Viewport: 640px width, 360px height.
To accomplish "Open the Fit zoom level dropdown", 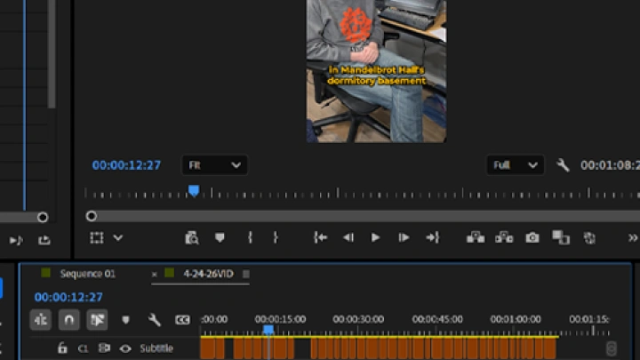I will click(x=214, y=165).
